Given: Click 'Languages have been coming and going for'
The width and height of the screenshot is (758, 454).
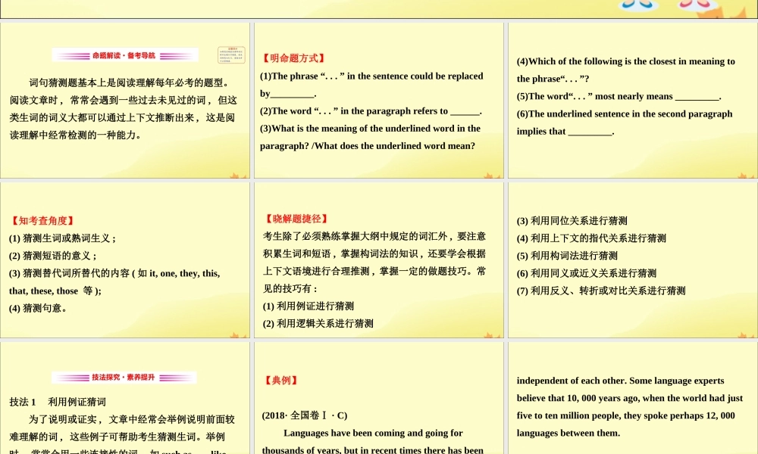Looking at the screenshot, I should point(373,433).
